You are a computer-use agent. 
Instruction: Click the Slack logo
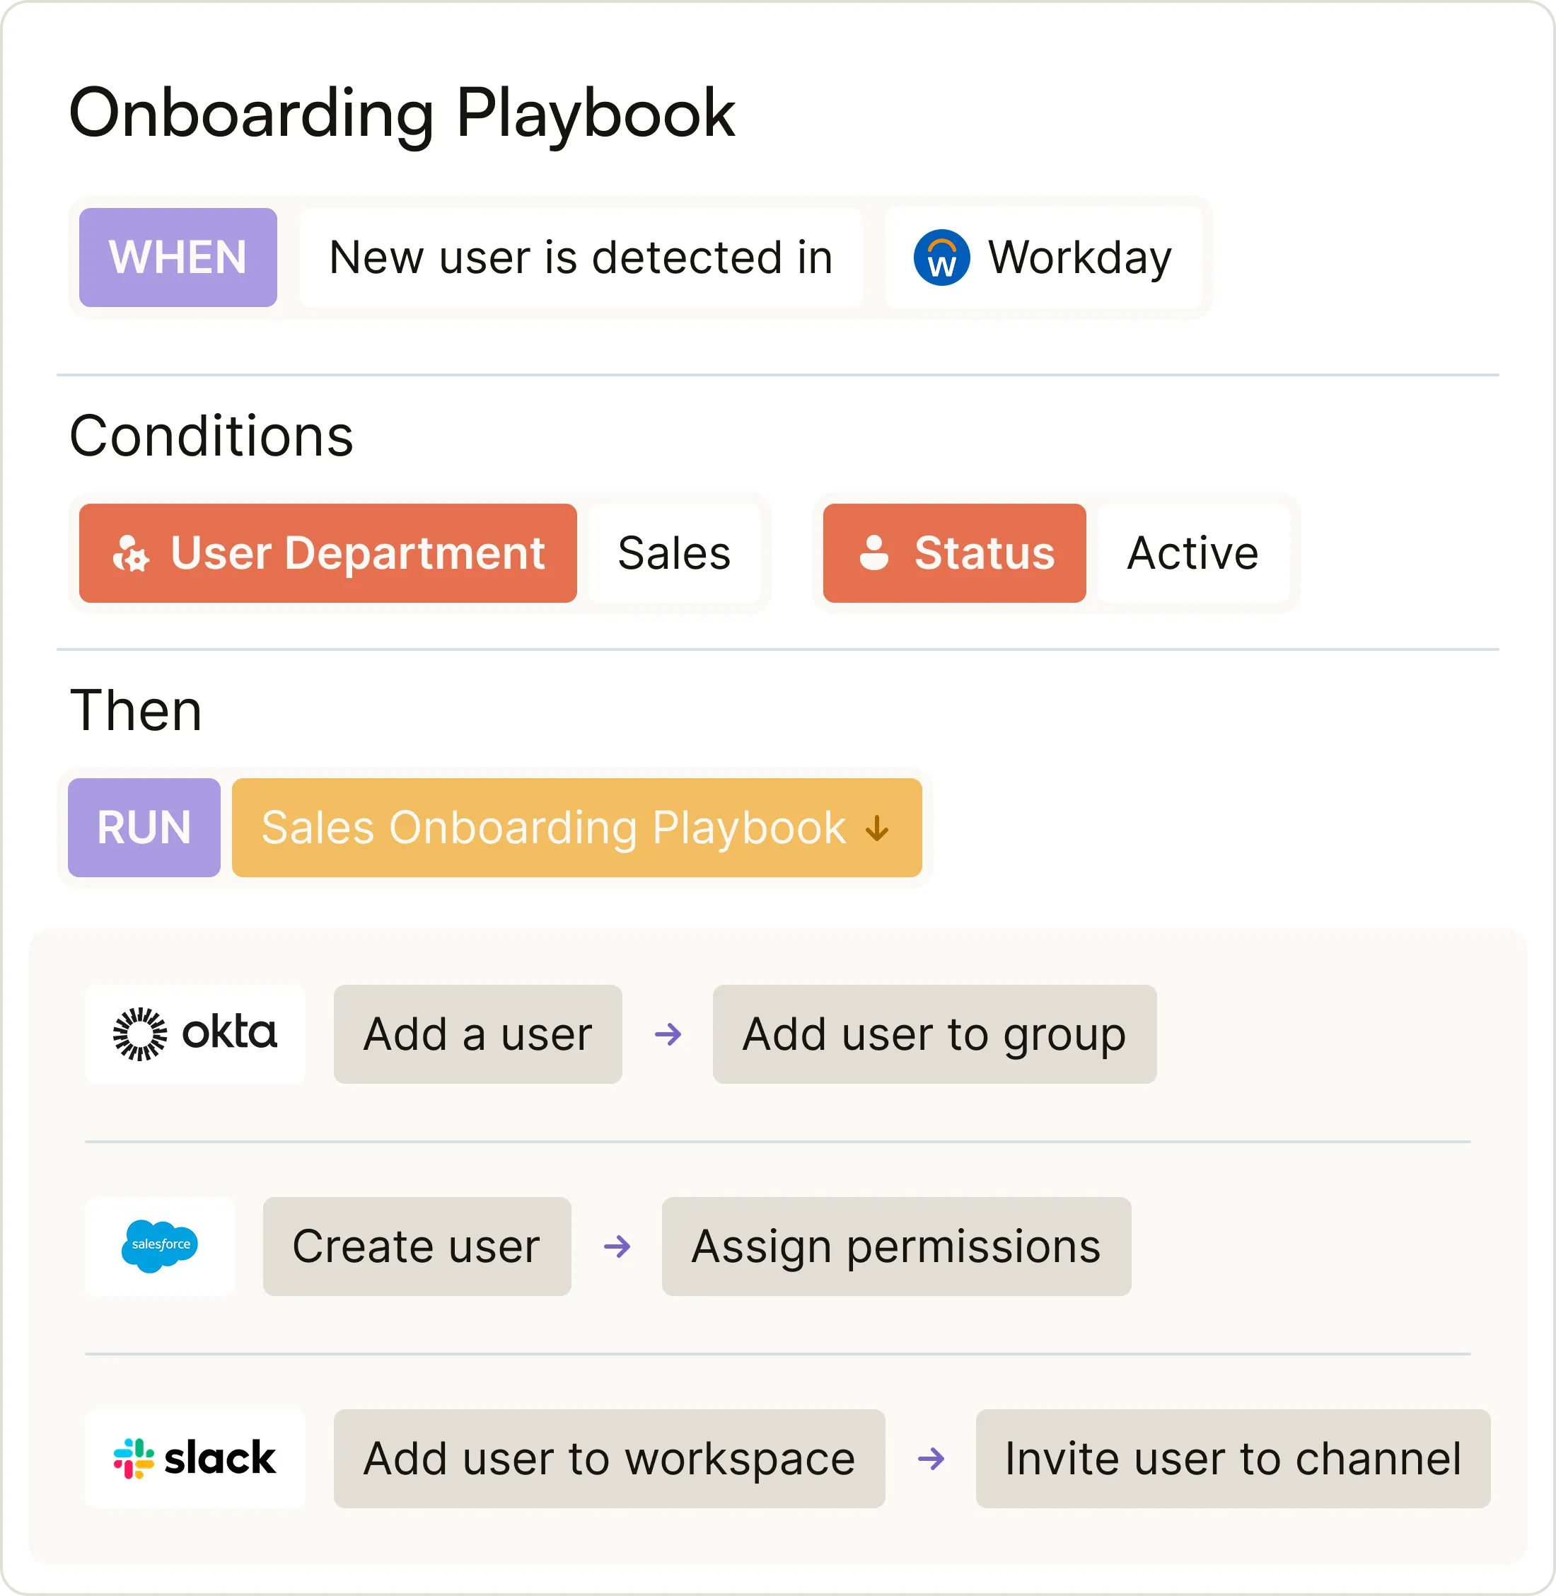point(195,1459)
